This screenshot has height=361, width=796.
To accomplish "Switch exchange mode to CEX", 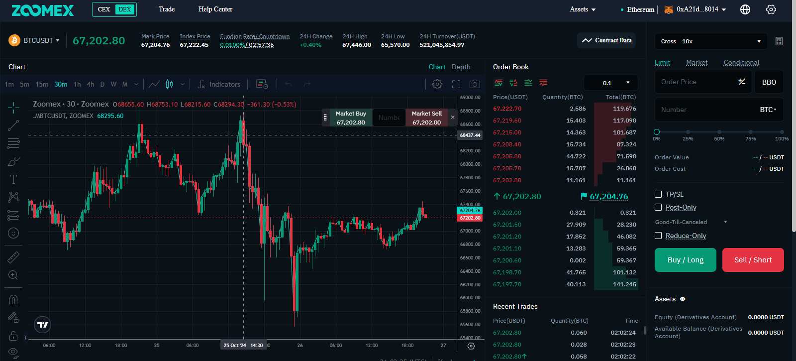I will point(104,9).
